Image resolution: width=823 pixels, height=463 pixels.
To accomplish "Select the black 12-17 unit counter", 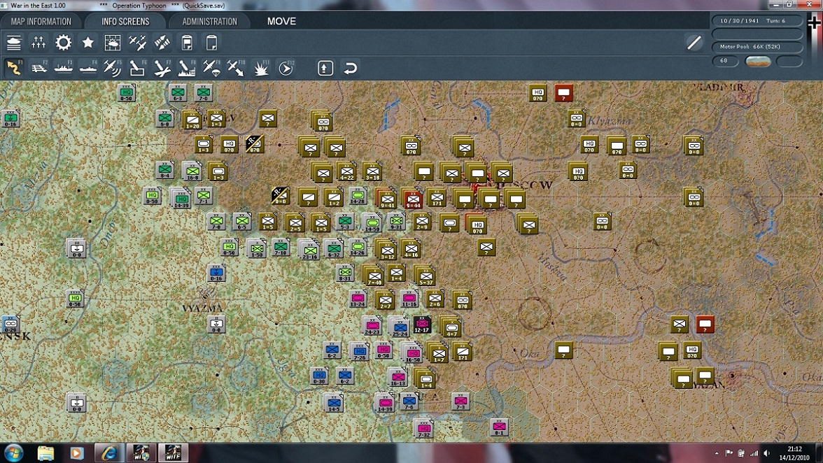I will [x=422, y=325].
